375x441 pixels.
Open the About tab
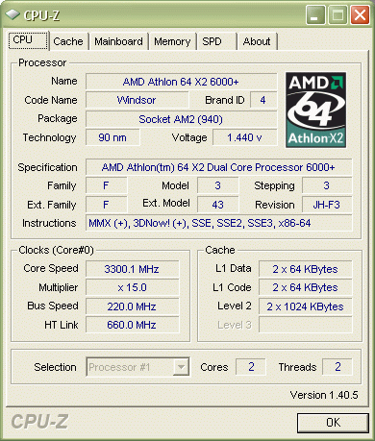coord(257,41)
